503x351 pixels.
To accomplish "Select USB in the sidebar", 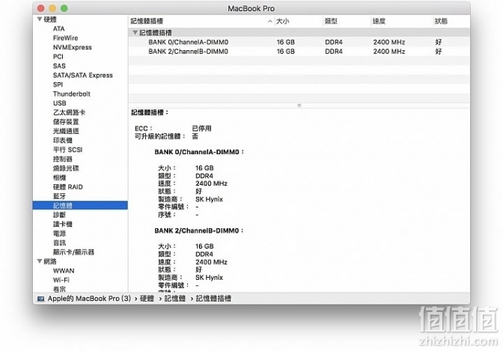I will click(60, 103).
